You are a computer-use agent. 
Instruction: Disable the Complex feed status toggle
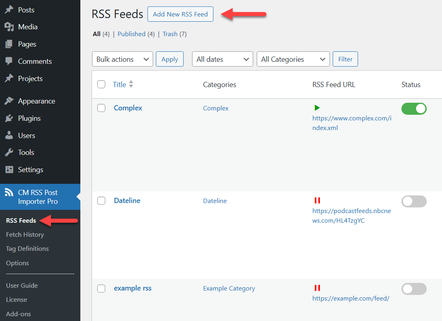[x=414, y=109]
